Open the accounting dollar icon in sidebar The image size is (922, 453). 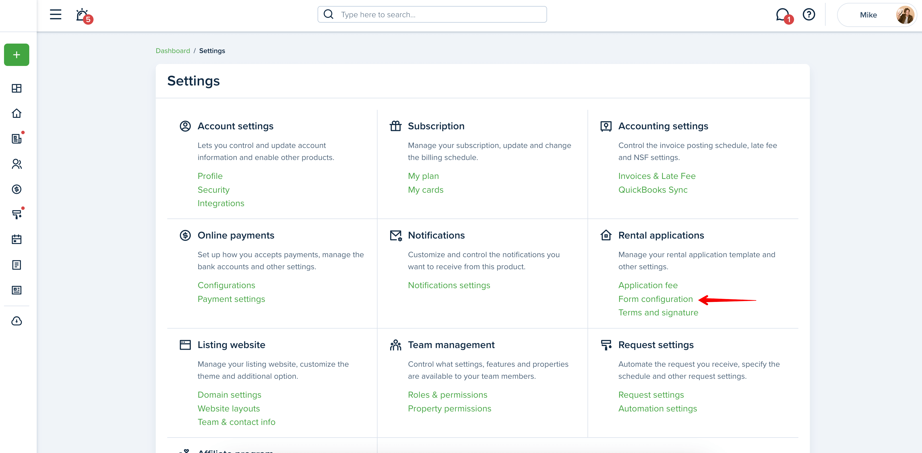point(16,189)
